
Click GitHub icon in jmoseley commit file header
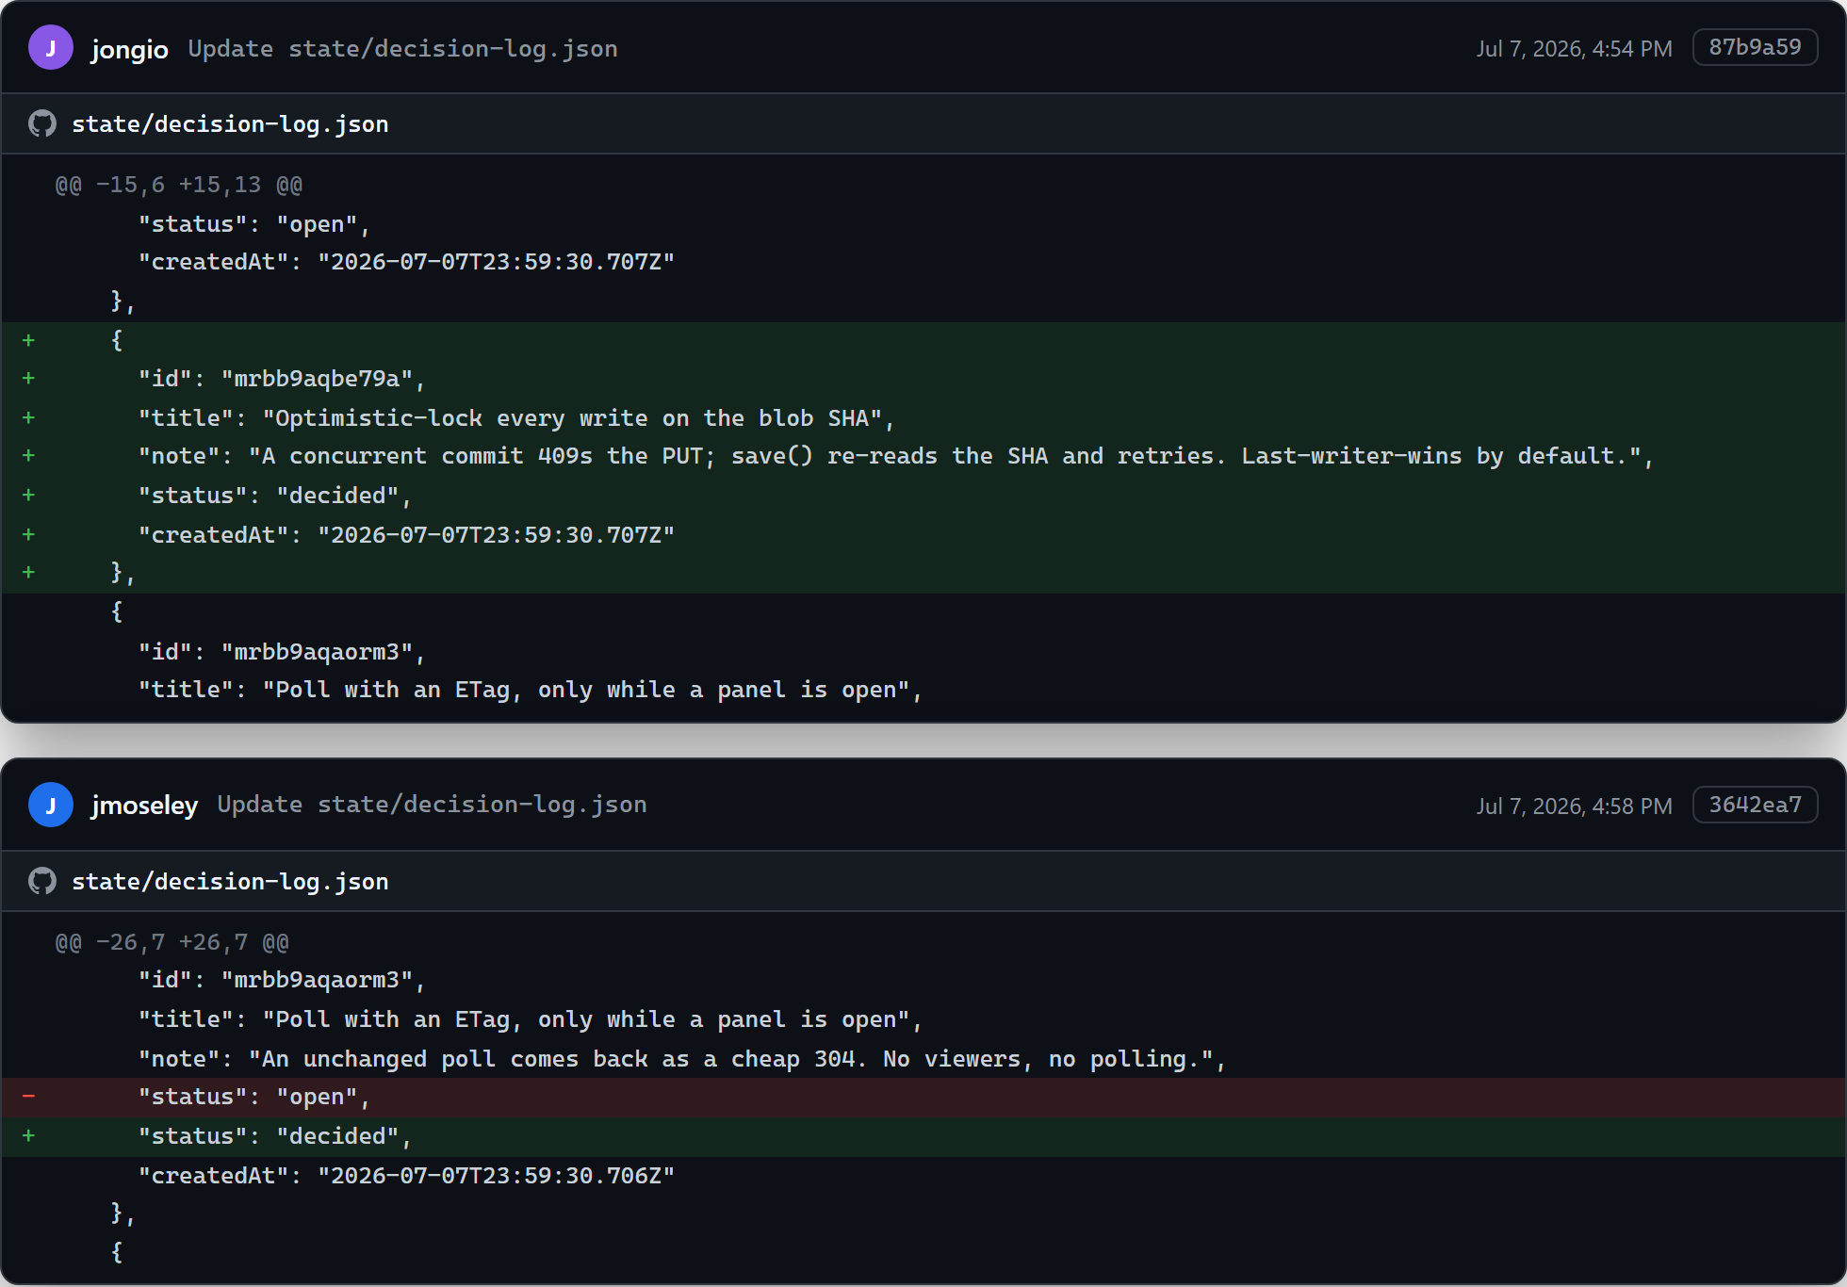coord(42,881)
